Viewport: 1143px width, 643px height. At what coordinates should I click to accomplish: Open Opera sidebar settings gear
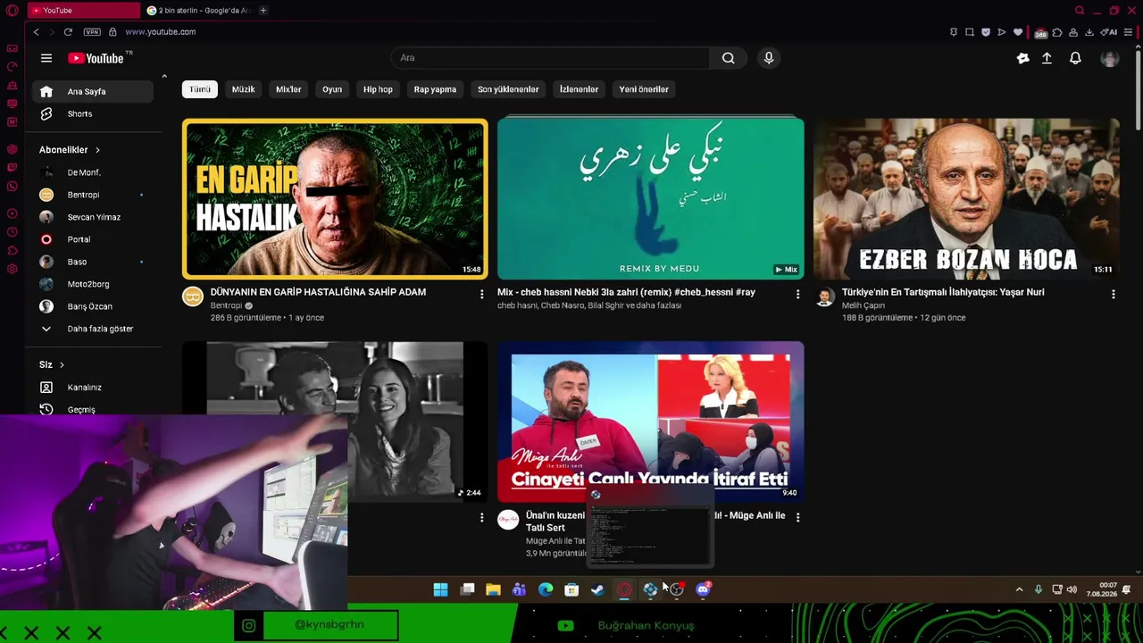click(12, 269)
